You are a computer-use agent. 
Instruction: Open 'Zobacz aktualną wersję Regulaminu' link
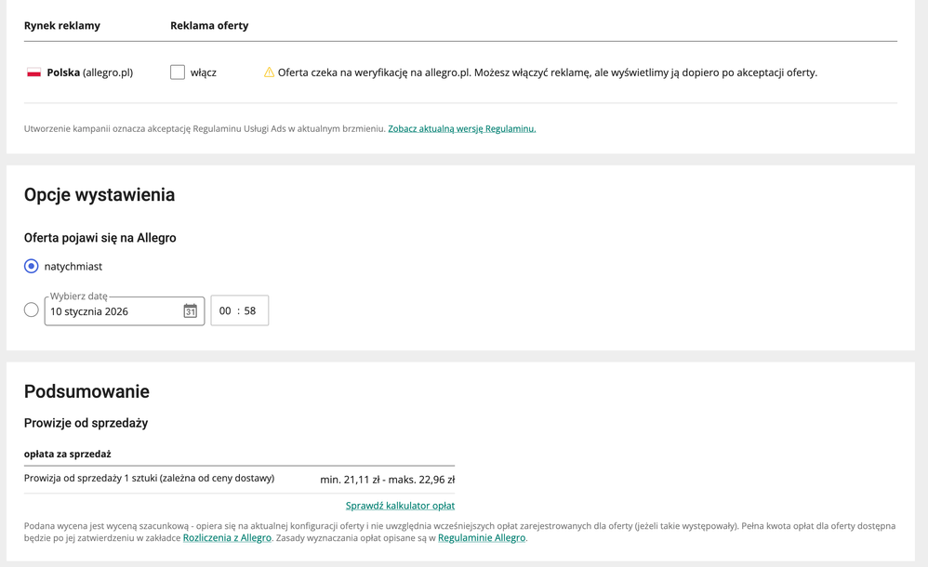[x=461, y=129]
